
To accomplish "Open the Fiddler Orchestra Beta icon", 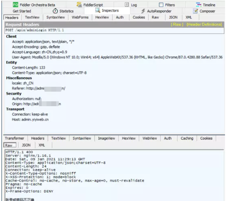I will pos(15,5).
